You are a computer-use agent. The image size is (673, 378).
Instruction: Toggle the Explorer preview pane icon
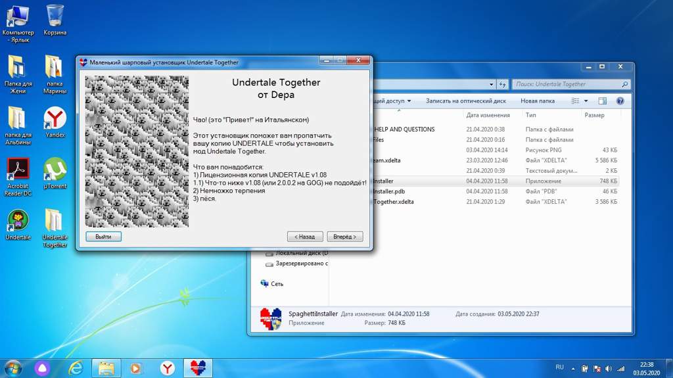(602, 101)
